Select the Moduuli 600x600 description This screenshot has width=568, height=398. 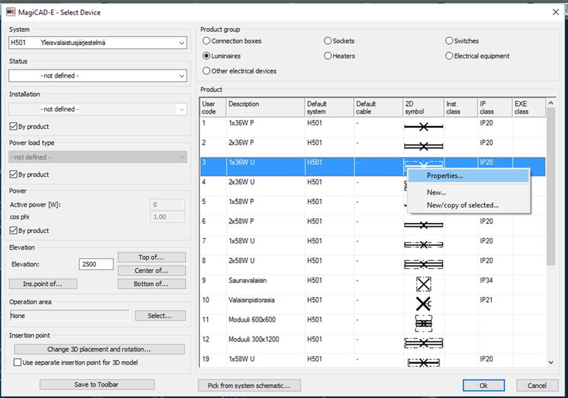[252, 319]
